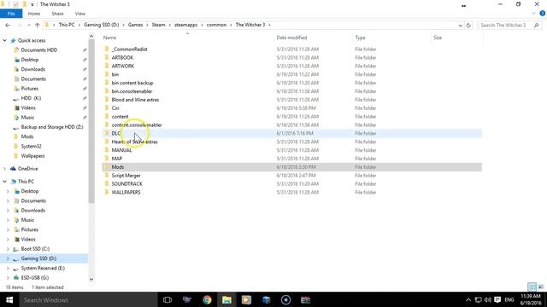Select ESD-USB (G:) drive
547x307 pixels.
[x=34, y=278]
